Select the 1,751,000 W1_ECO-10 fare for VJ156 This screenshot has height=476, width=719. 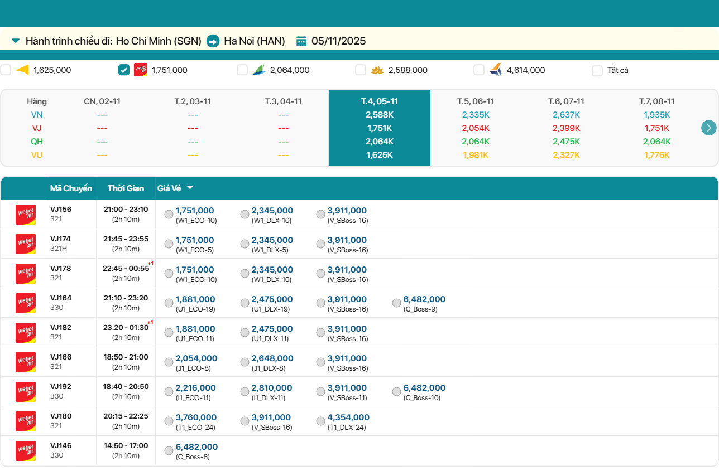pyautogui.click(x=169, y=215)
